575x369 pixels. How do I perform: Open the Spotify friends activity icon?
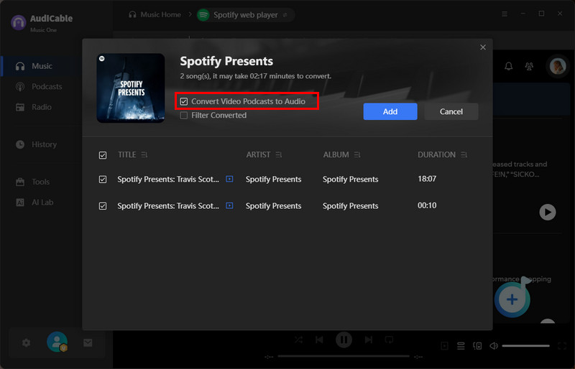coord(529,66)
